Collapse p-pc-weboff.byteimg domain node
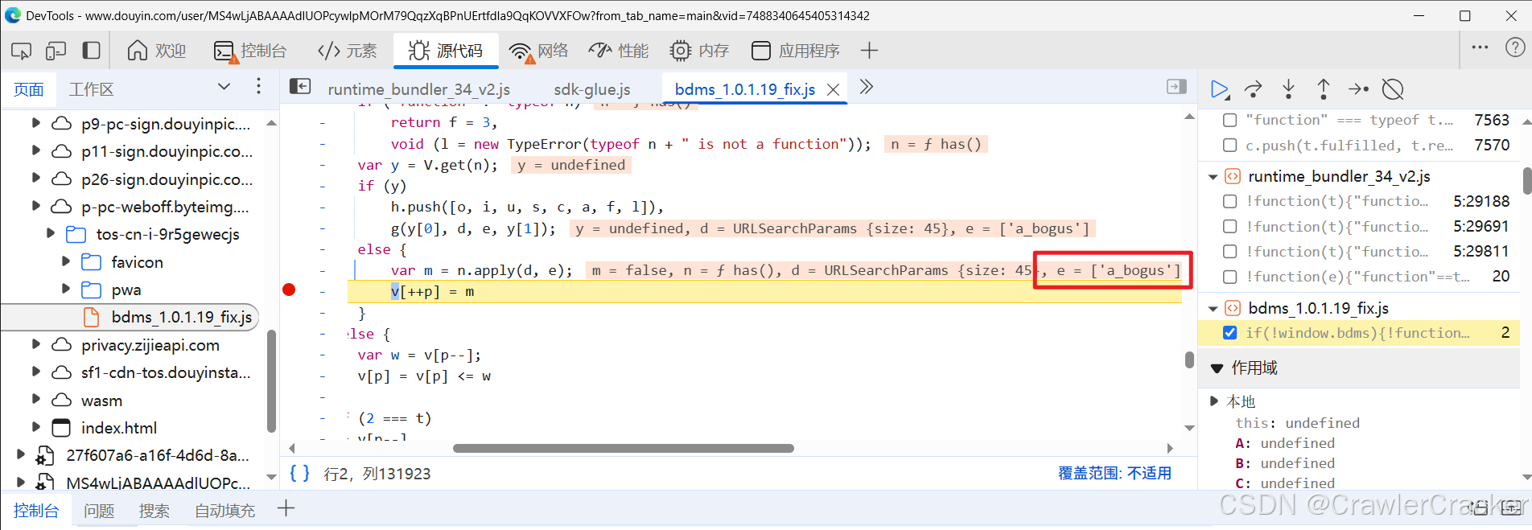 [35, 206]
